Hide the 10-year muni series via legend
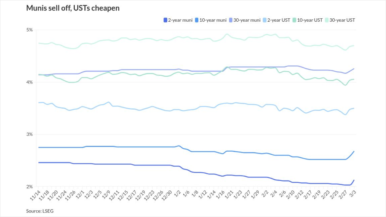This screenshot has height=217, width=386. 213,20
